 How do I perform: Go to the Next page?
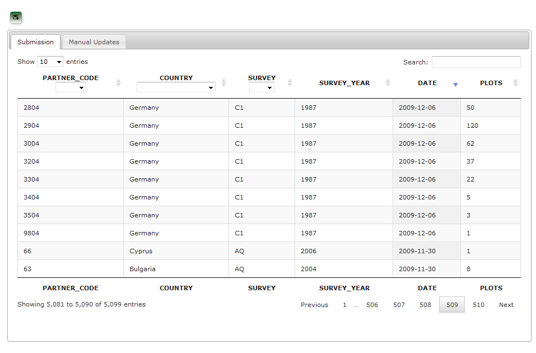coord(506,305)
